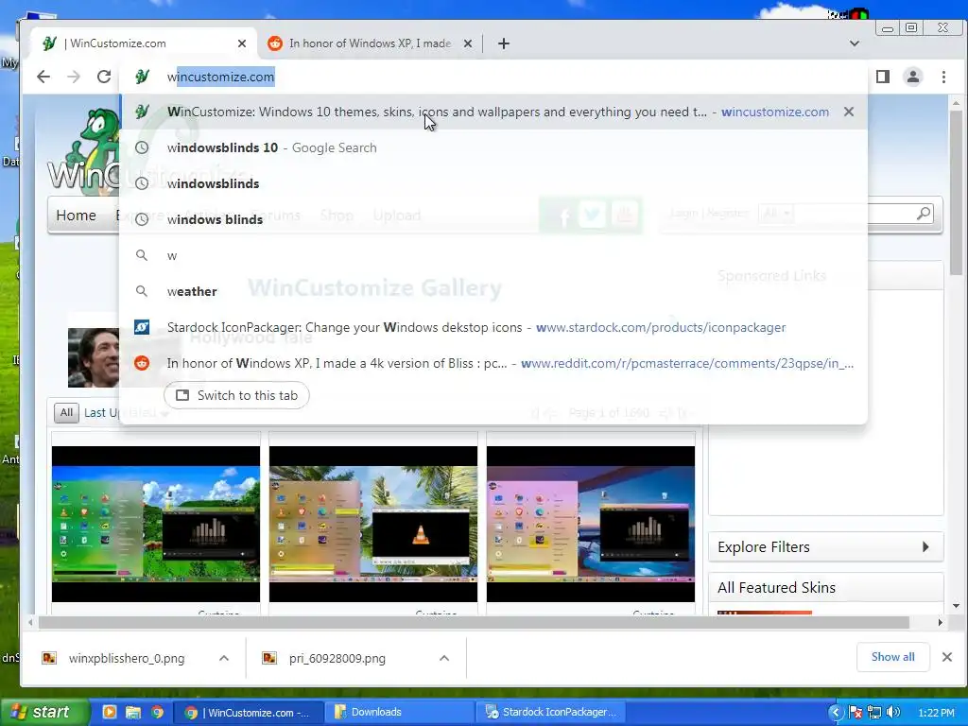
Task: Choose the 'weather' search suggestion
Action: [493, 291]
